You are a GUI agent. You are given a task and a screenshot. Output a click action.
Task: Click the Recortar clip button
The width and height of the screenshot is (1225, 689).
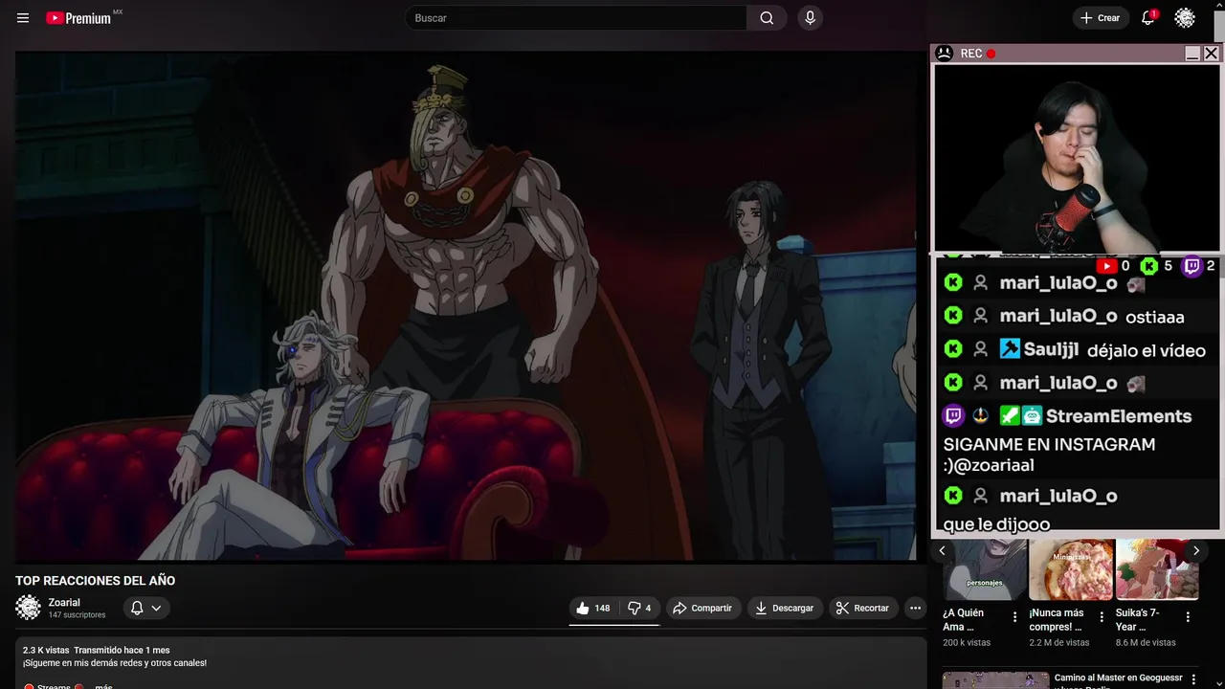tap(862, 608)
